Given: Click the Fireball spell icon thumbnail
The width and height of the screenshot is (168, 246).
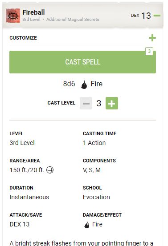Looking at the screenshot, I should (x=13, y=16).
